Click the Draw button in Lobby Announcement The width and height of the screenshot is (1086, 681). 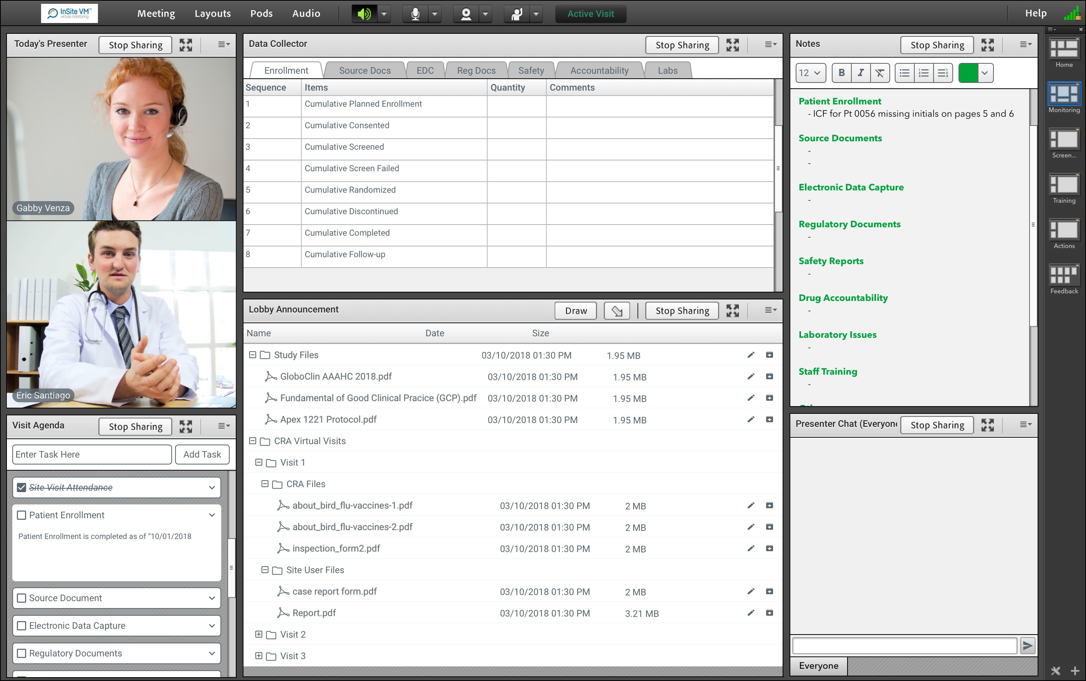(576, 310)
